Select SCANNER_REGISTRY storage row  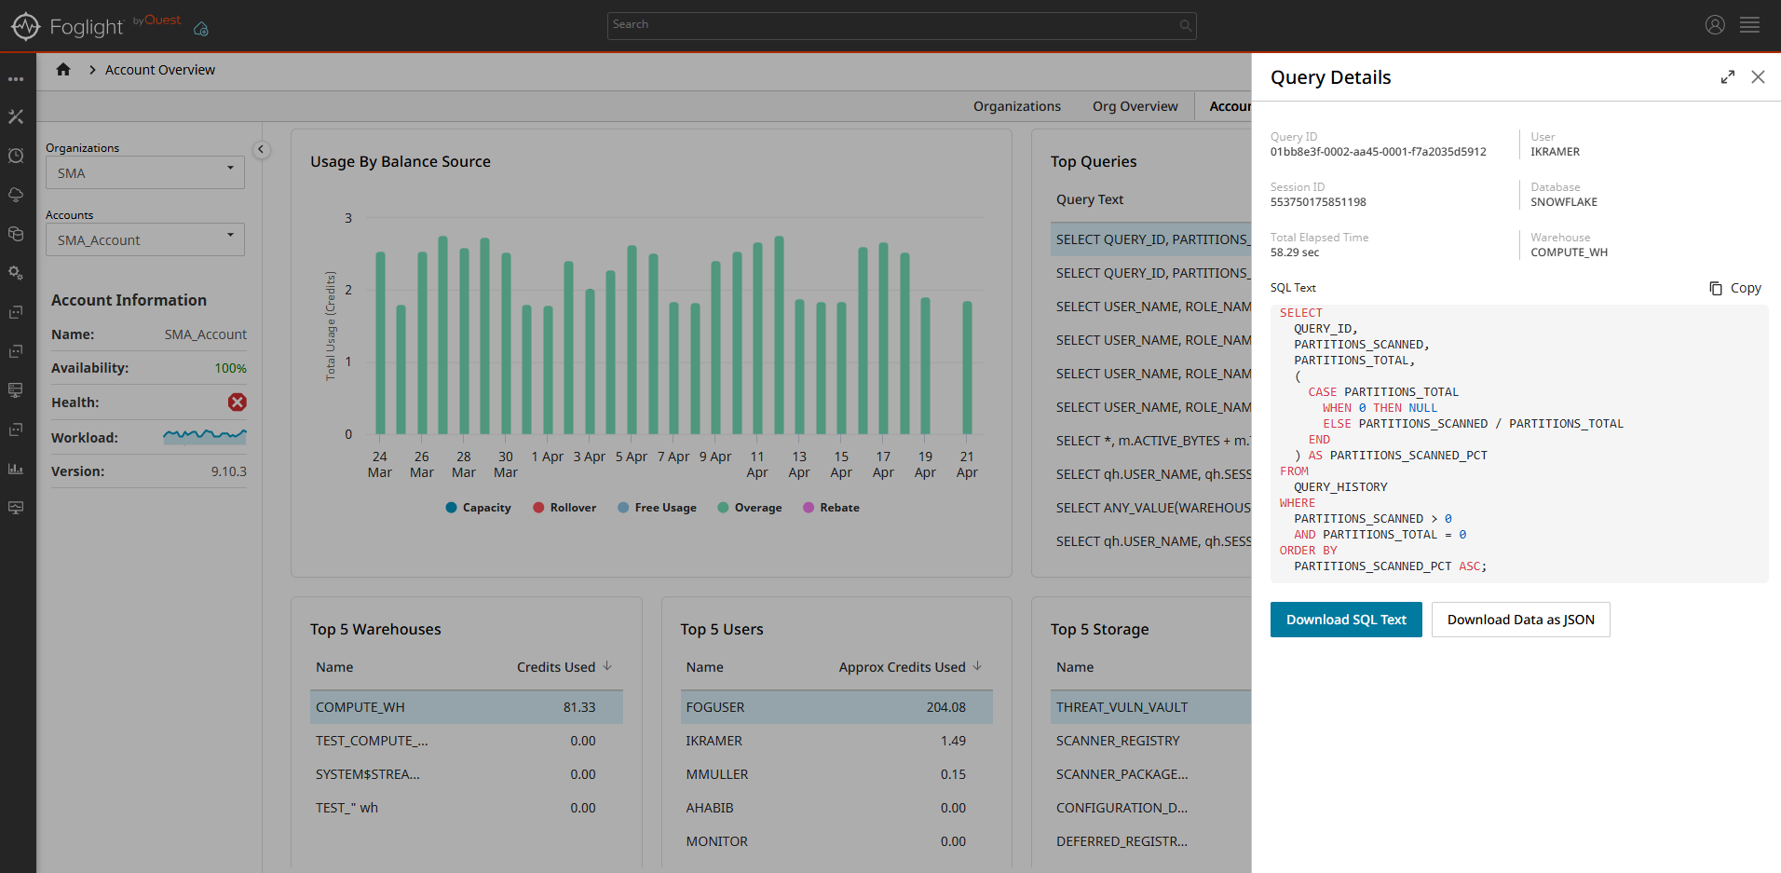(x=1151, y=741)
